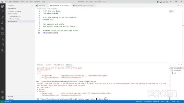184x103 pixels.
Task: Change encoding via UTF-8 status item
Action: pos(162,102)
